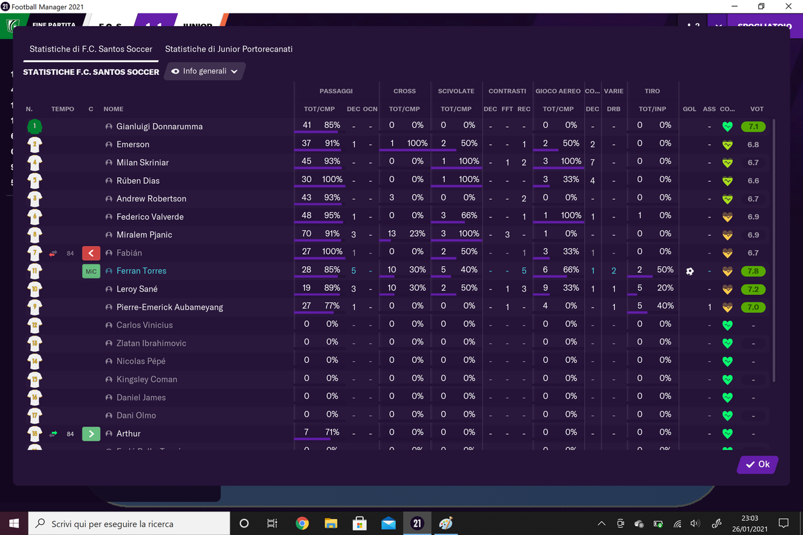Click Carlos Vinicius's condition heart icon
The height and width of the screenshot is (535, 803).
click(728, 325)
